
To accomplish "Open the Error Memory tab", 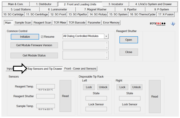I will tap(111, 23).
